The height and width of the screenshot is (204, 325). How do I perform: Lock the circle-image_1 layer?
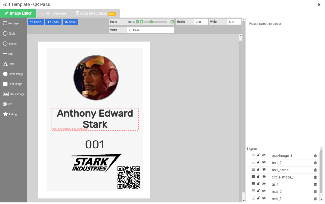tap(258, 177)
